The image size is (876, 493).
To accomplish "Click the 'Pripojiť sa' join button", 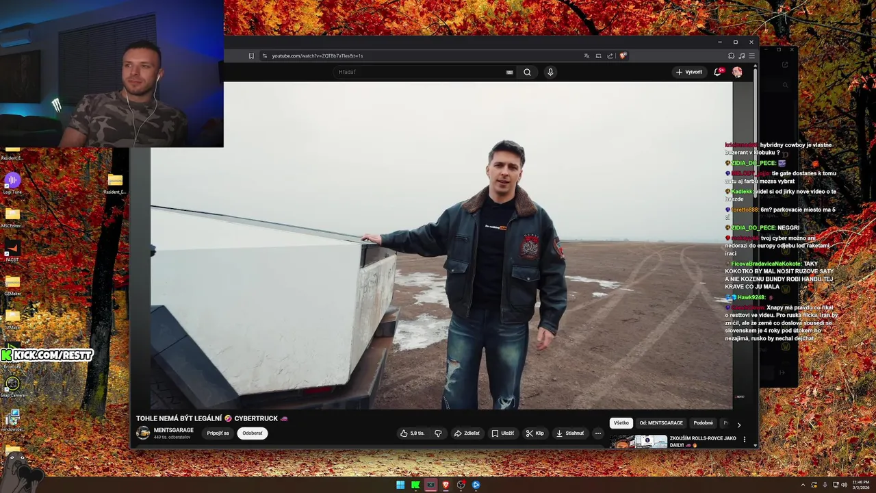I will tap(218, 433).
